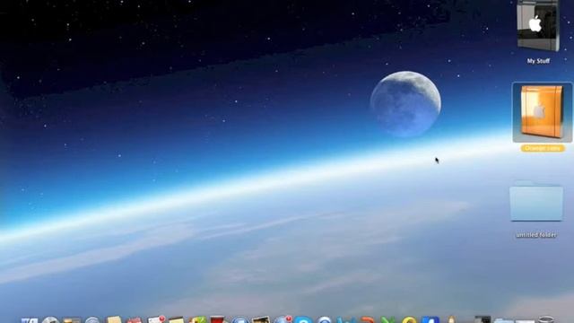Select the plain blue untitled folder icon
The image size is (574, 323).
[536, 201]
